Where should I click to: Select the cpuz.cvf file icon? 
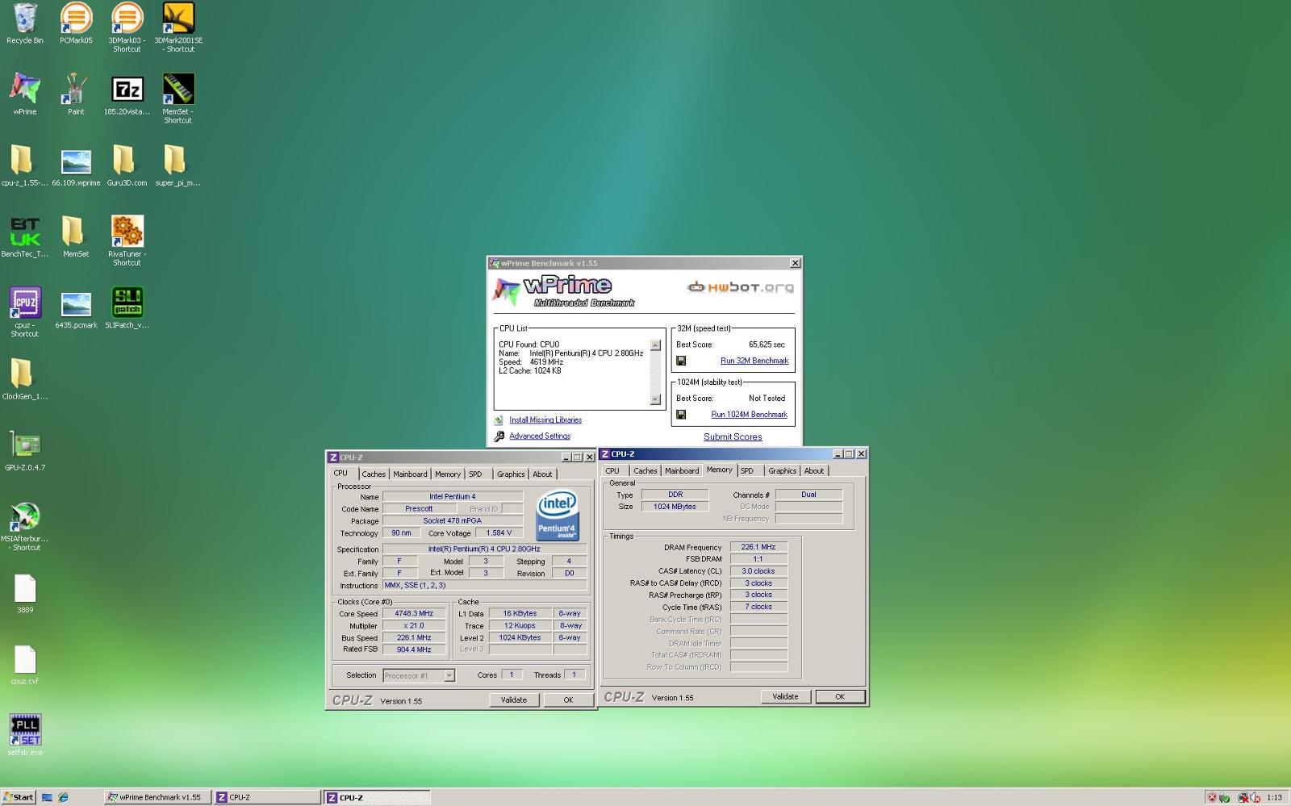[25, 665]
